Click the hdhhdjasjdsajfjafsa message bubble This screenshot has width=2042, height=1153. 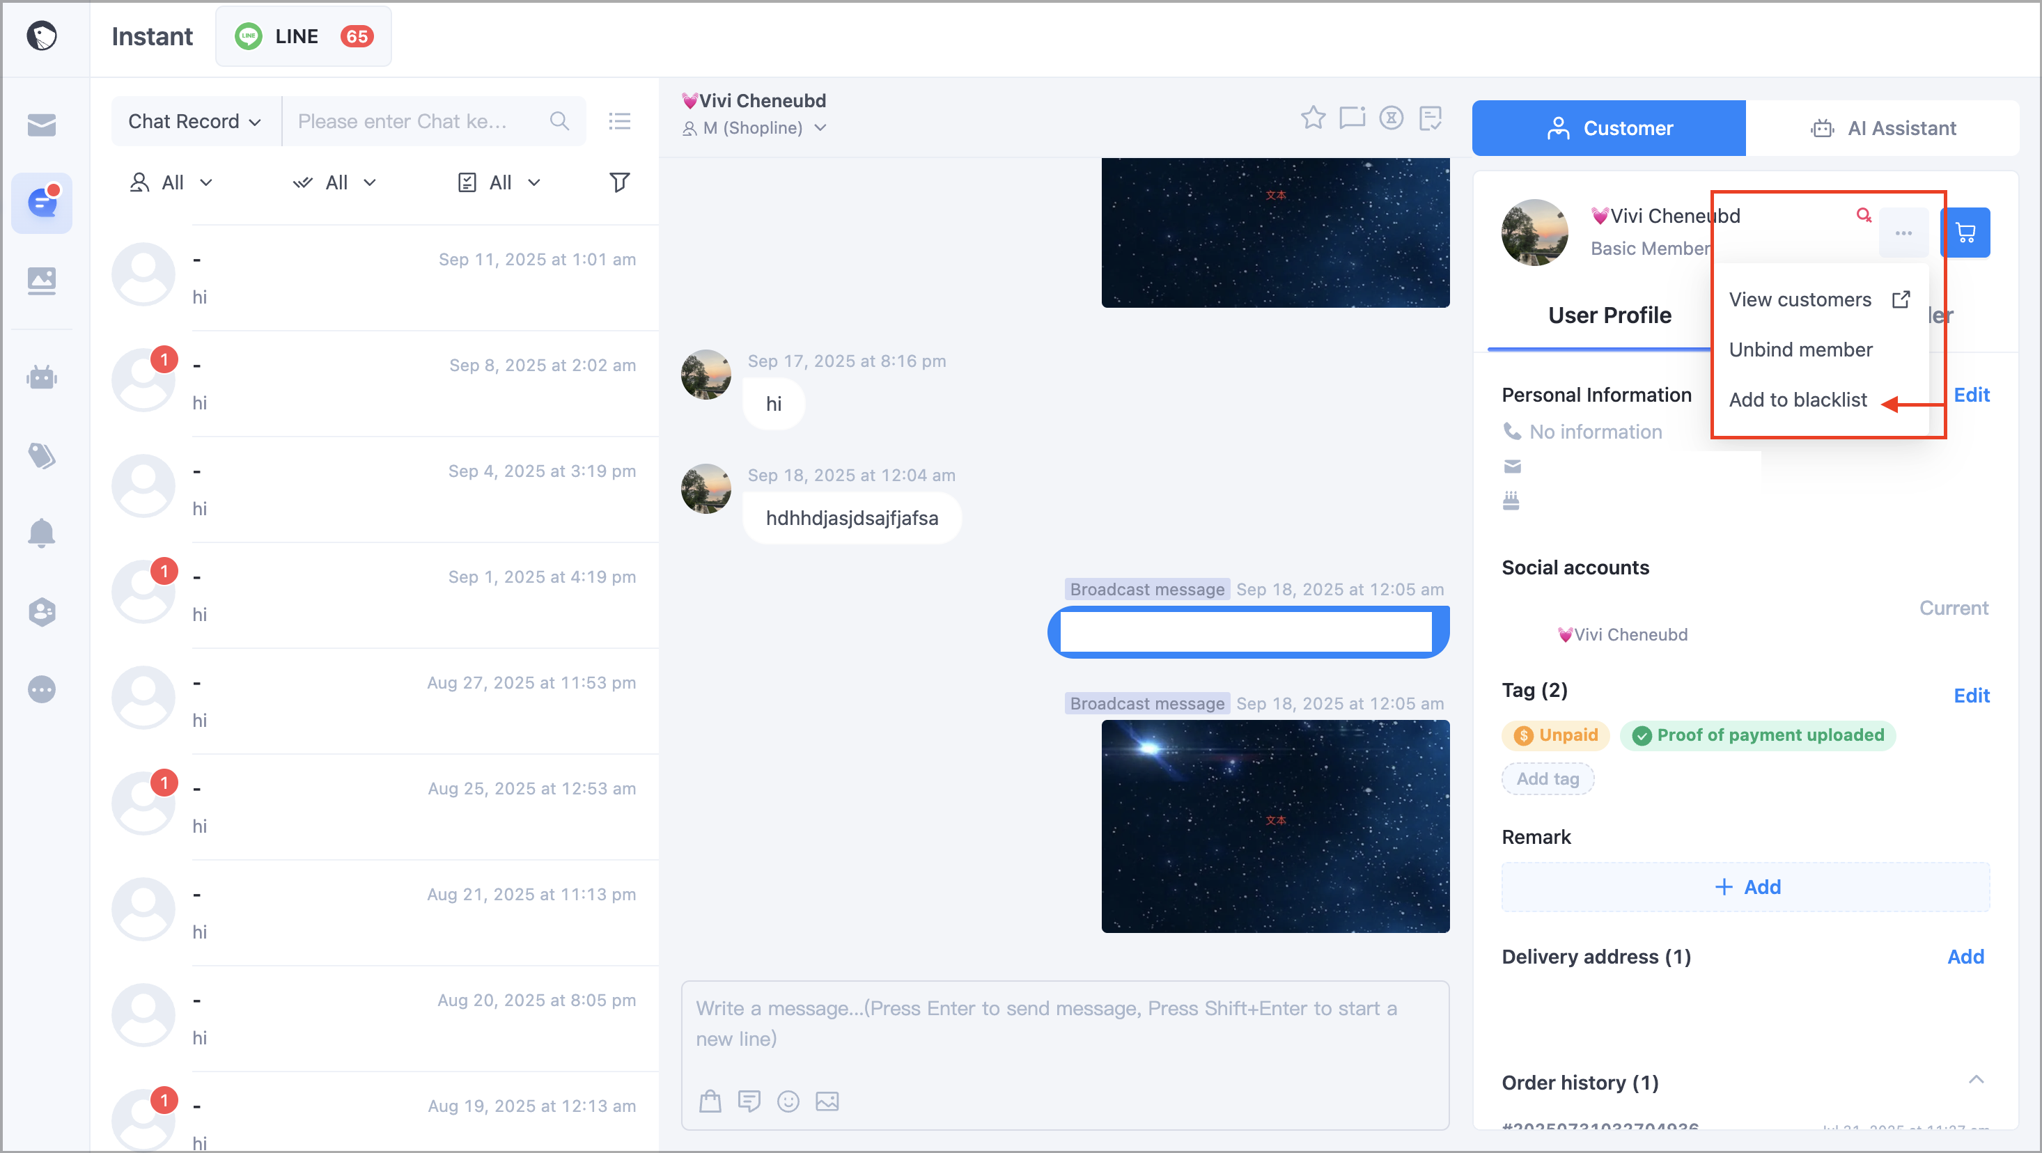[851, 518]
